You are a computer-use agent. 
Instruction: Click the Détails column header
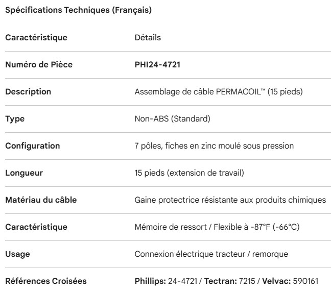pyautogui.click(x=147, y=38)
